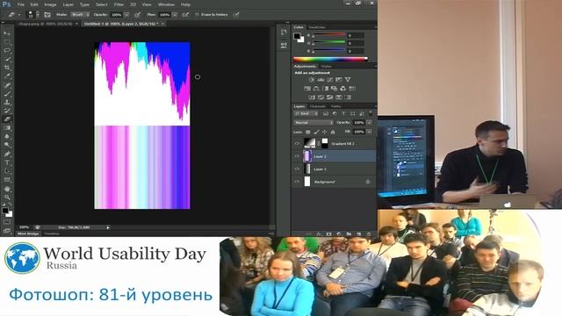Switch to the Timeline tab
The image size is (562, 316).
pyautogui.click(x=52, y=233)
